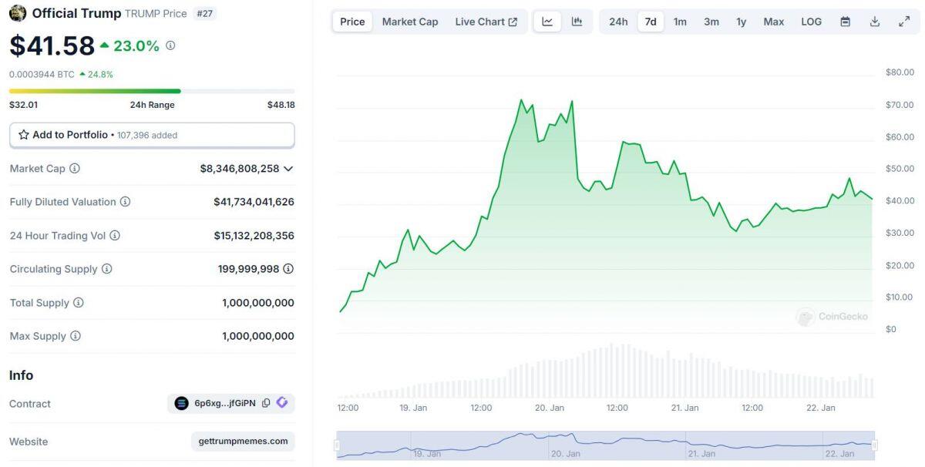
Task: Select the Market Cap chart tab
Action: pos(410,22)
